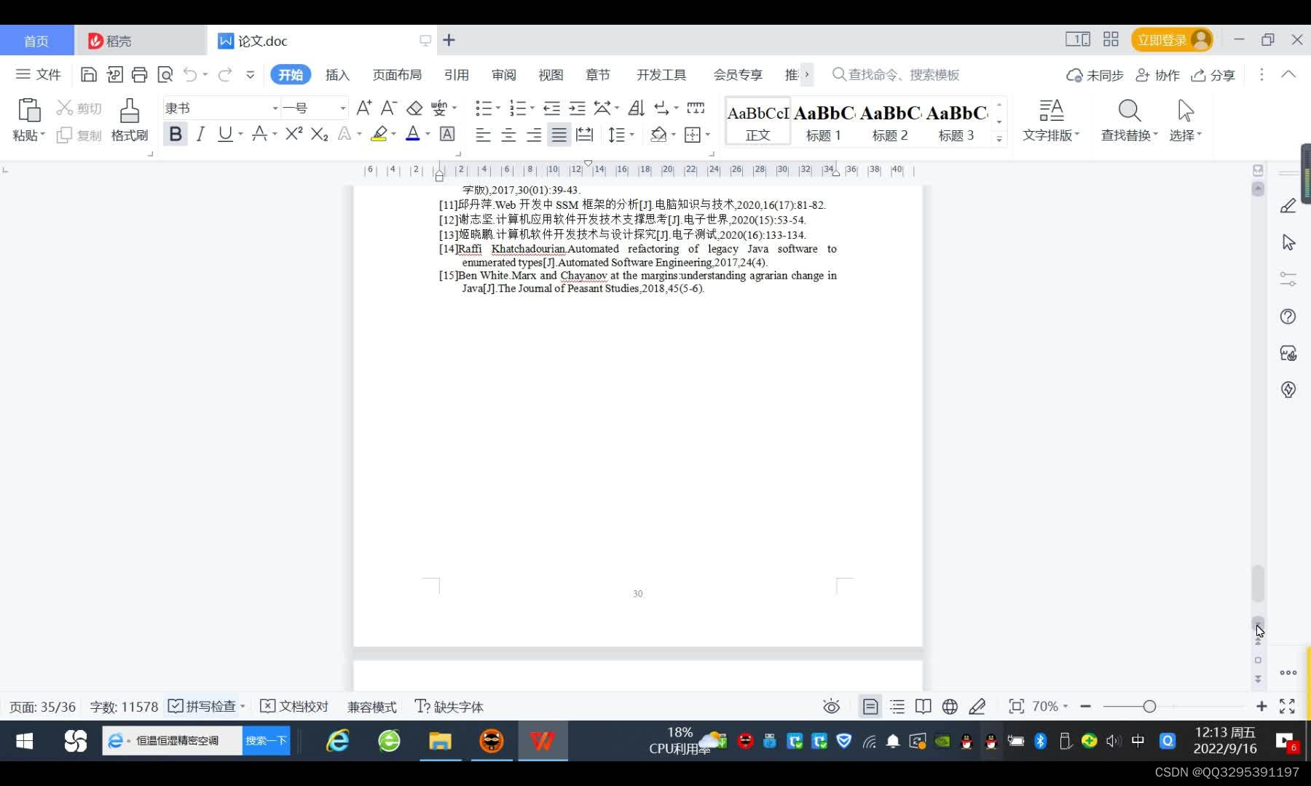This screenshot has width=1311, height=786.
Task: Select the 标题 1 heading style
Action: [824, 122]
